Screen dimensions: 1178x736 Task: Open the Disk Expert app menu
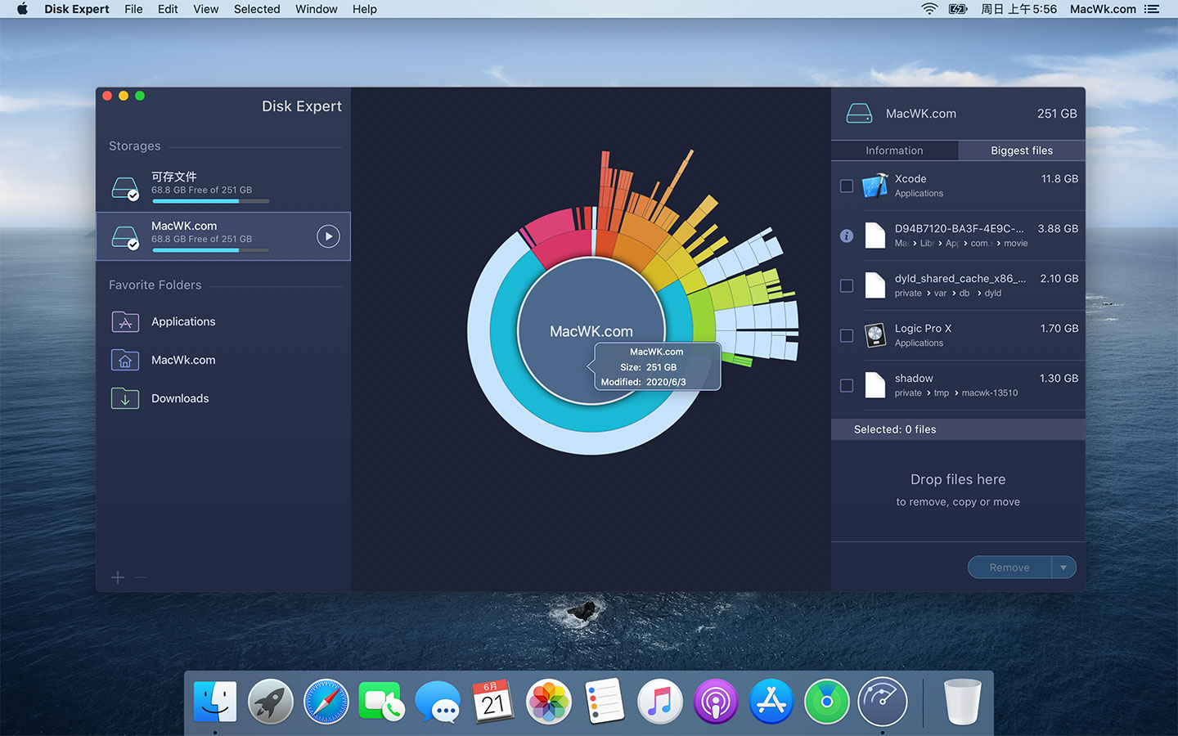(77, 9)
